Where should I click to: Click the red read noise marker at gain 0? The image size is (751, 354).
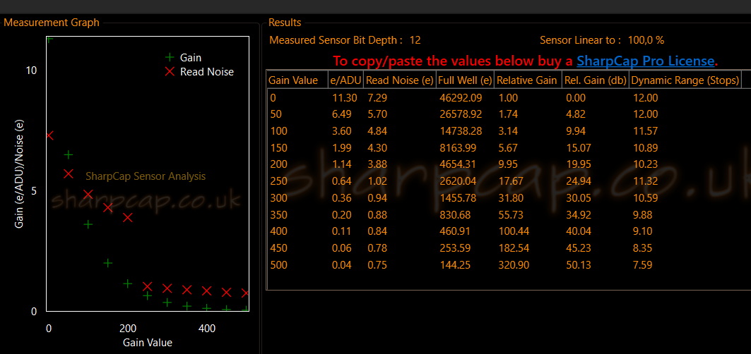click(x=48, y=135)
